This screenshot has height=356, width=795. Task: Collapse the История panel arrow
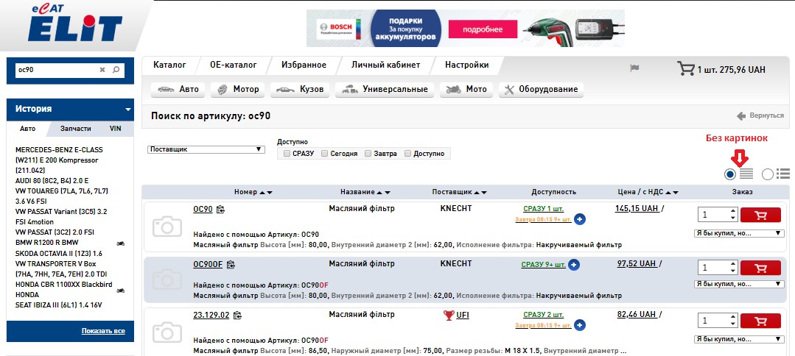click(128, 109)
